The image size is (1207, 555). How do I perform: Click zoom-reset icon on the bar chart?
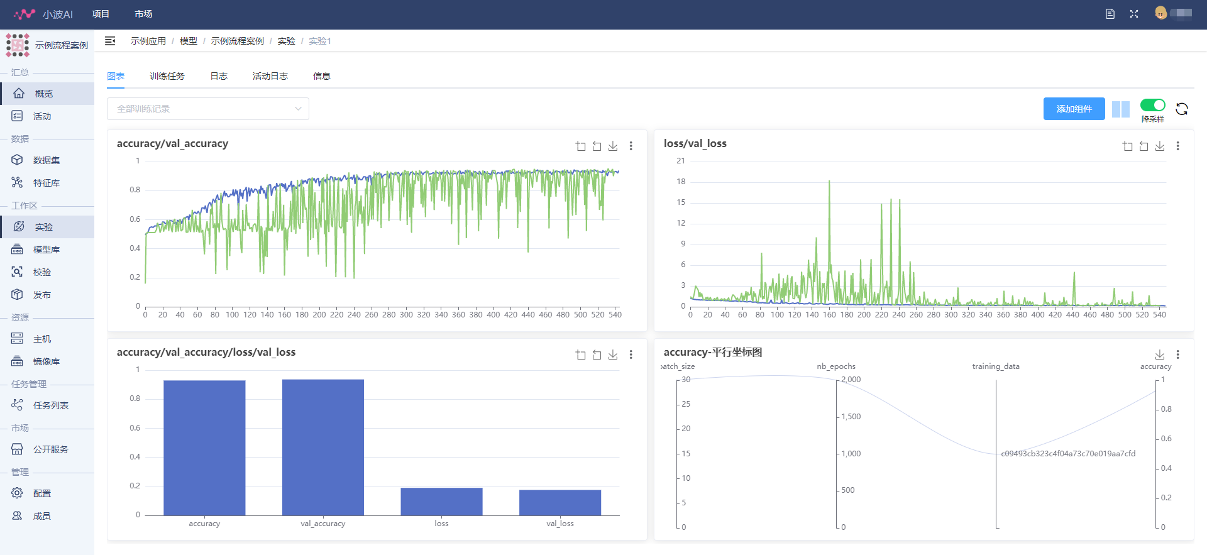pos(597,354)
